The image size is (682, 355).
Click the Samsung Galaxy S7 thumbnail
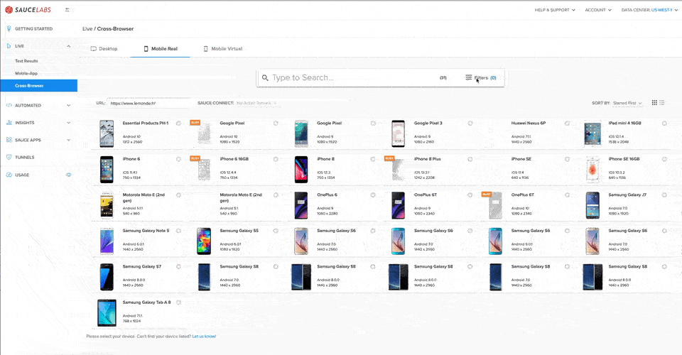107,277
